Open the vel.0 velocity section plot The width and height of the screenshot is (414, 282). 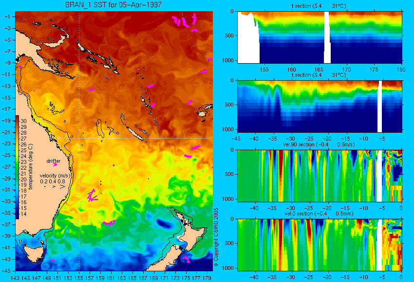click(x=320, y=245)
